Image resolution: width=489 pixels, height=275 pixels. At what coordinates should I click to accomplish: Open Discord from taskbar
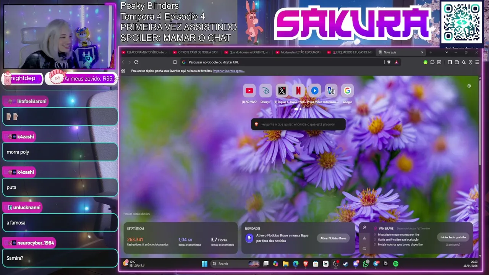[x=356, y=264]
